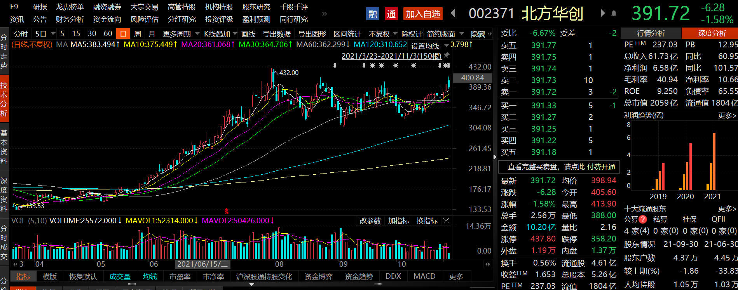Close the VOL indicator panel

pyautogui.click(x=446, y=221)
